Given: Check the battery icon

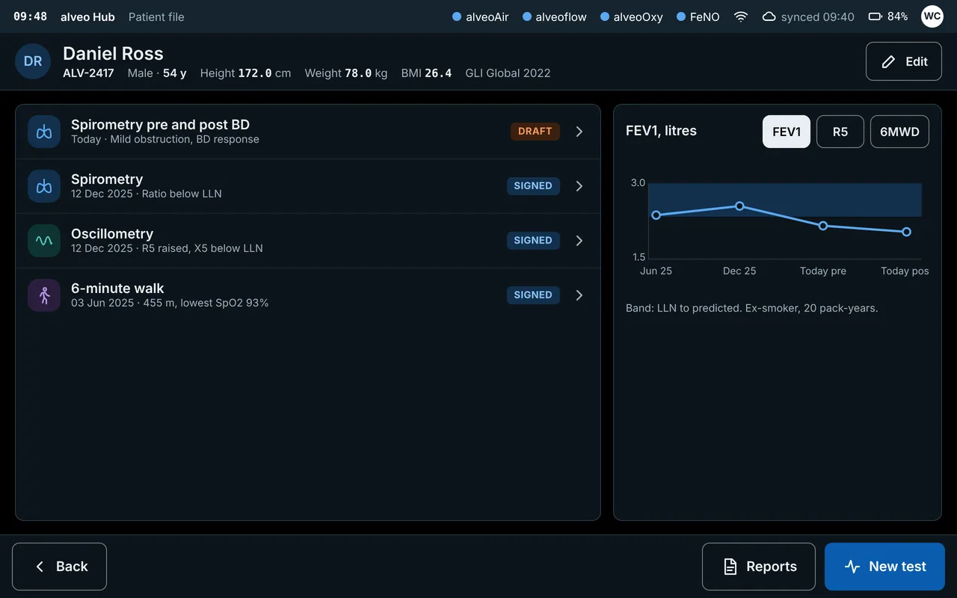Looking at the screenshot, I should click(875, 16).
